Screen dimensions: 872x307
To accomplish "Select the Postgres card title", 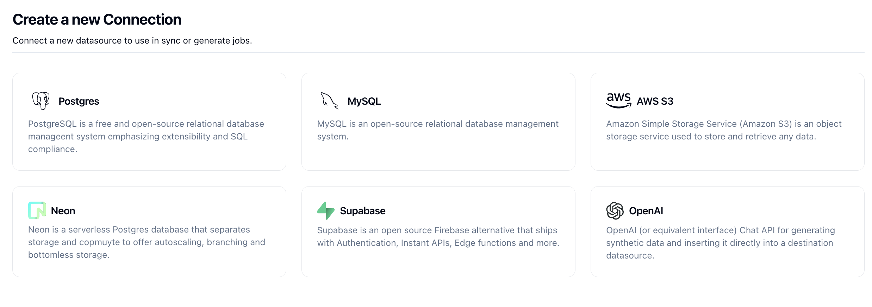I will (x=79, y=101).
